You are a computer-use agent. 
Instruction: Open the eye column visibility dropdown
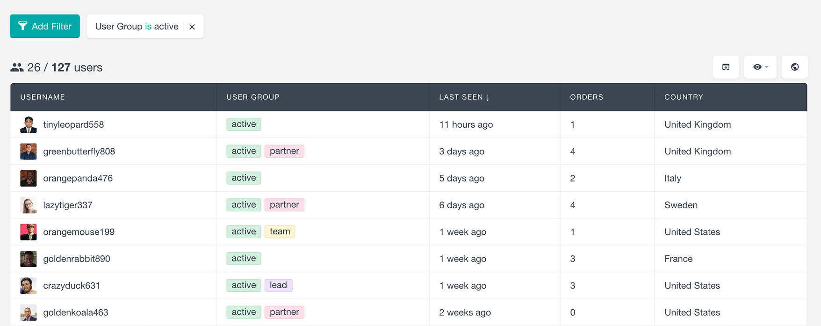coord(760,67)
